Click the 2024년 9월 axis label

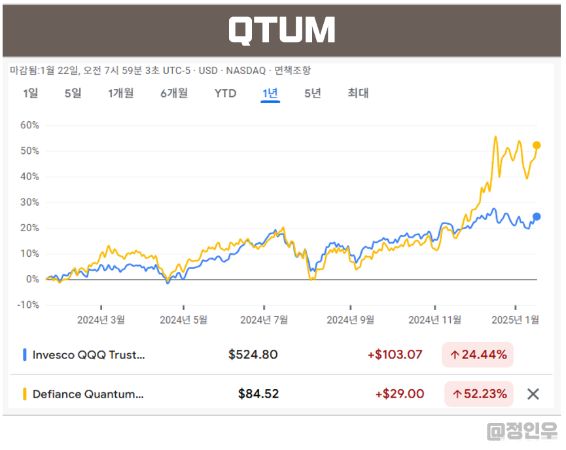(351, 320)
